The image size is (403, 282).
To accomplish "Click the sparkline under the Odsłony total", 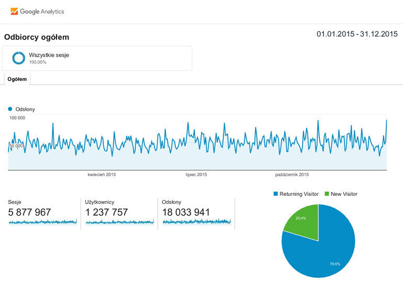I will coord(197,222).
